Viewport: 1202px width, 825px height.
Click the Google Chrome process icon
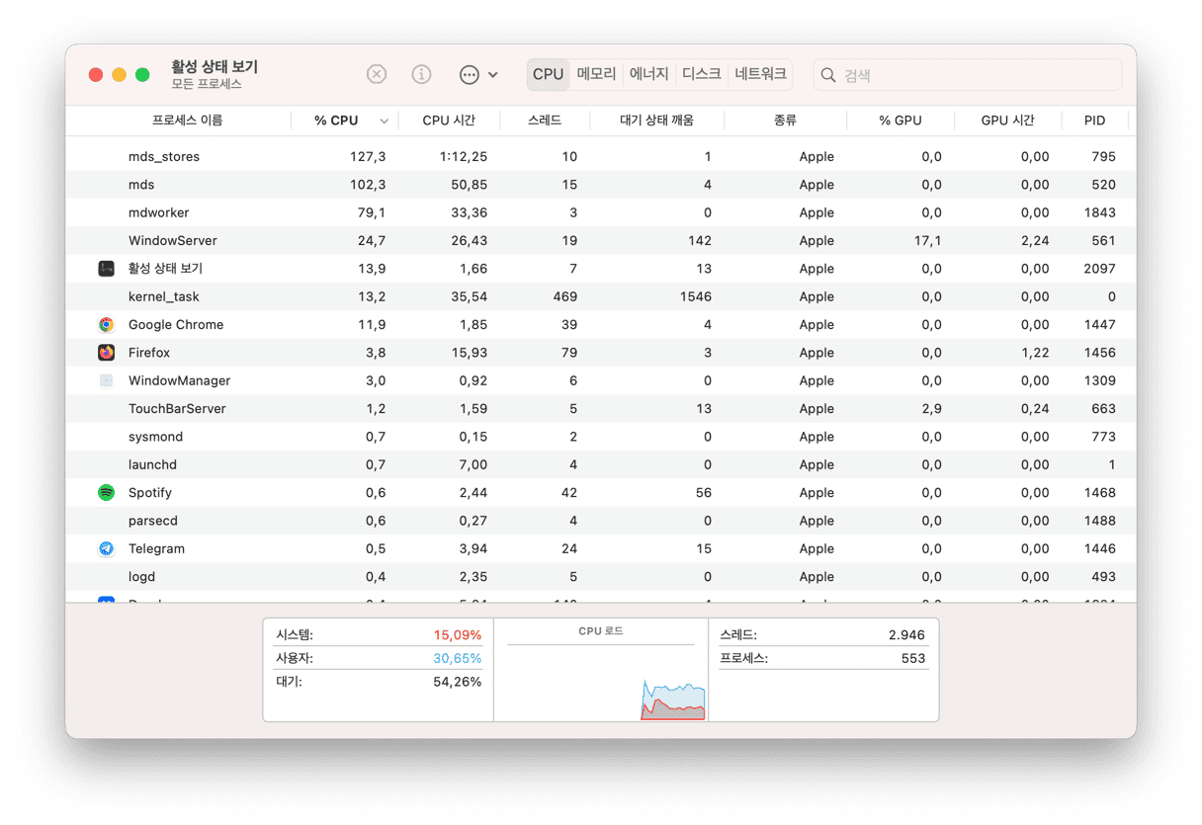coord(107,324)
